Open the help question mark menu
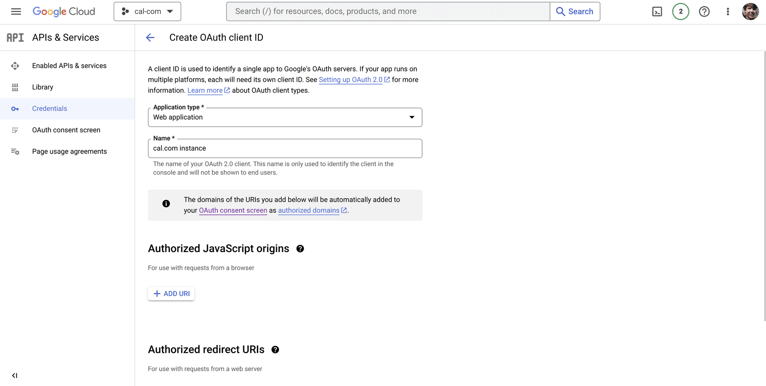The width and height of the screenshot is (766, 386). [x=704, y=12]
